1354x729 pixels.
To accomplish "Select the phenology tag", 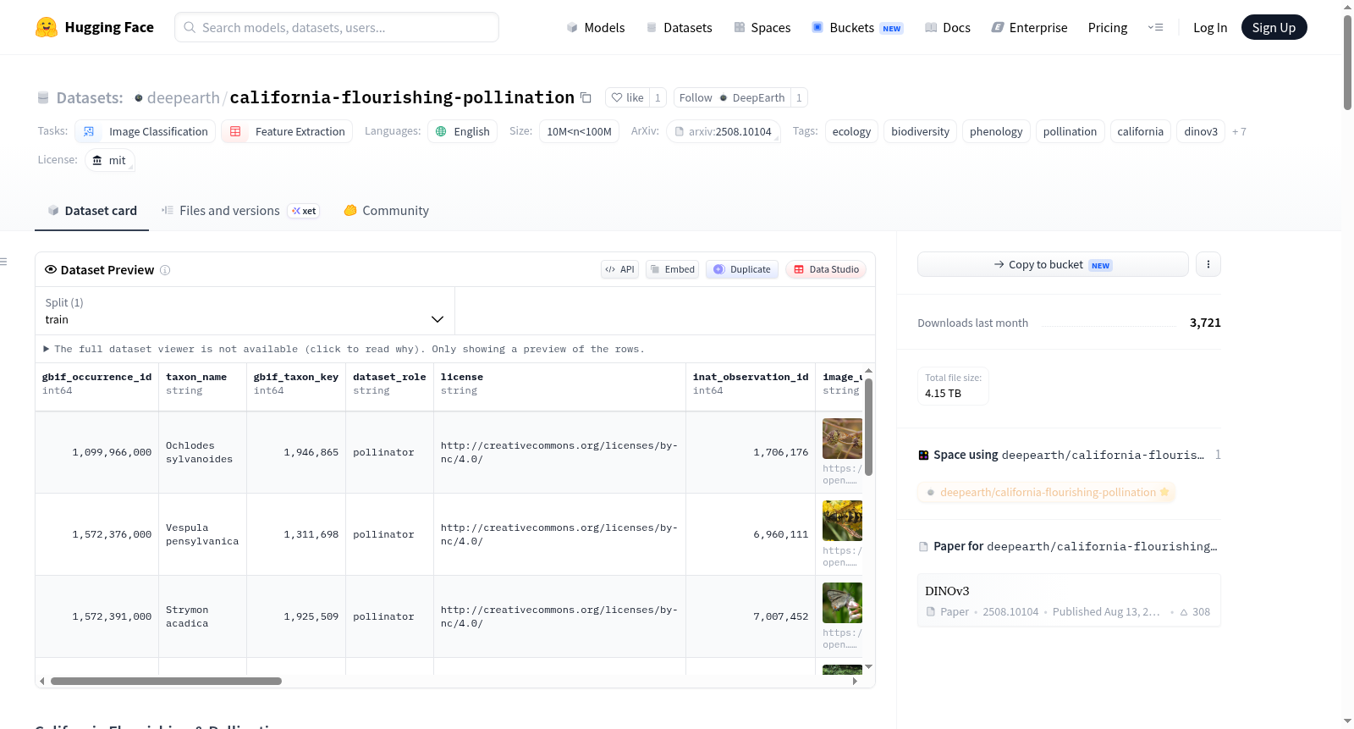I will (x=996, y=131).
